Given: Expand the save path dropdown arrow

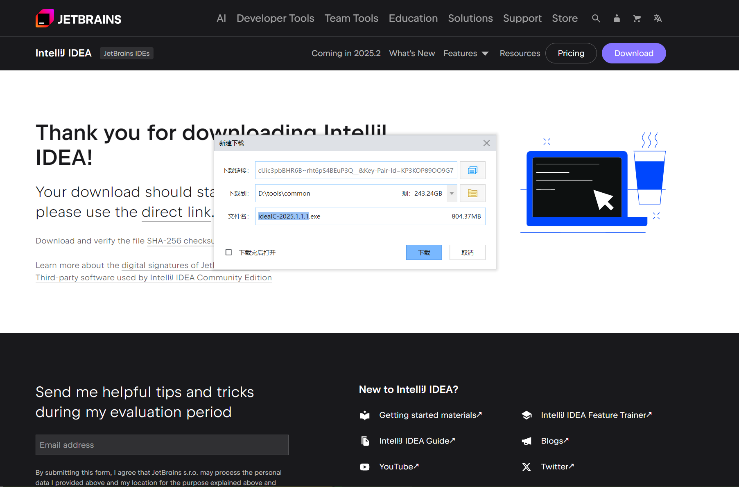Looking at the screenshot, I should pyautogui.click(x=452, y=193).
